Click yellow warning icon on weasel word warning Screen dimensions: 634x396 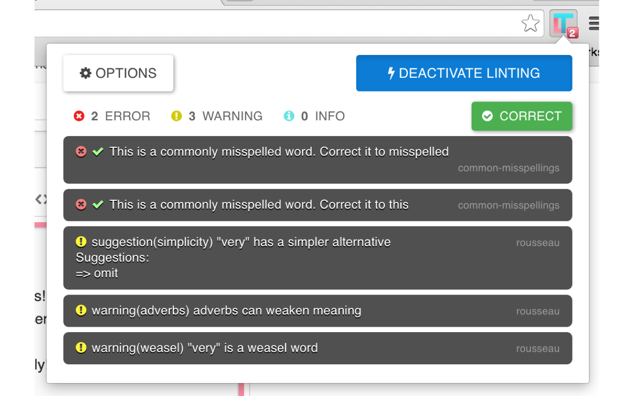pos(81,347)
